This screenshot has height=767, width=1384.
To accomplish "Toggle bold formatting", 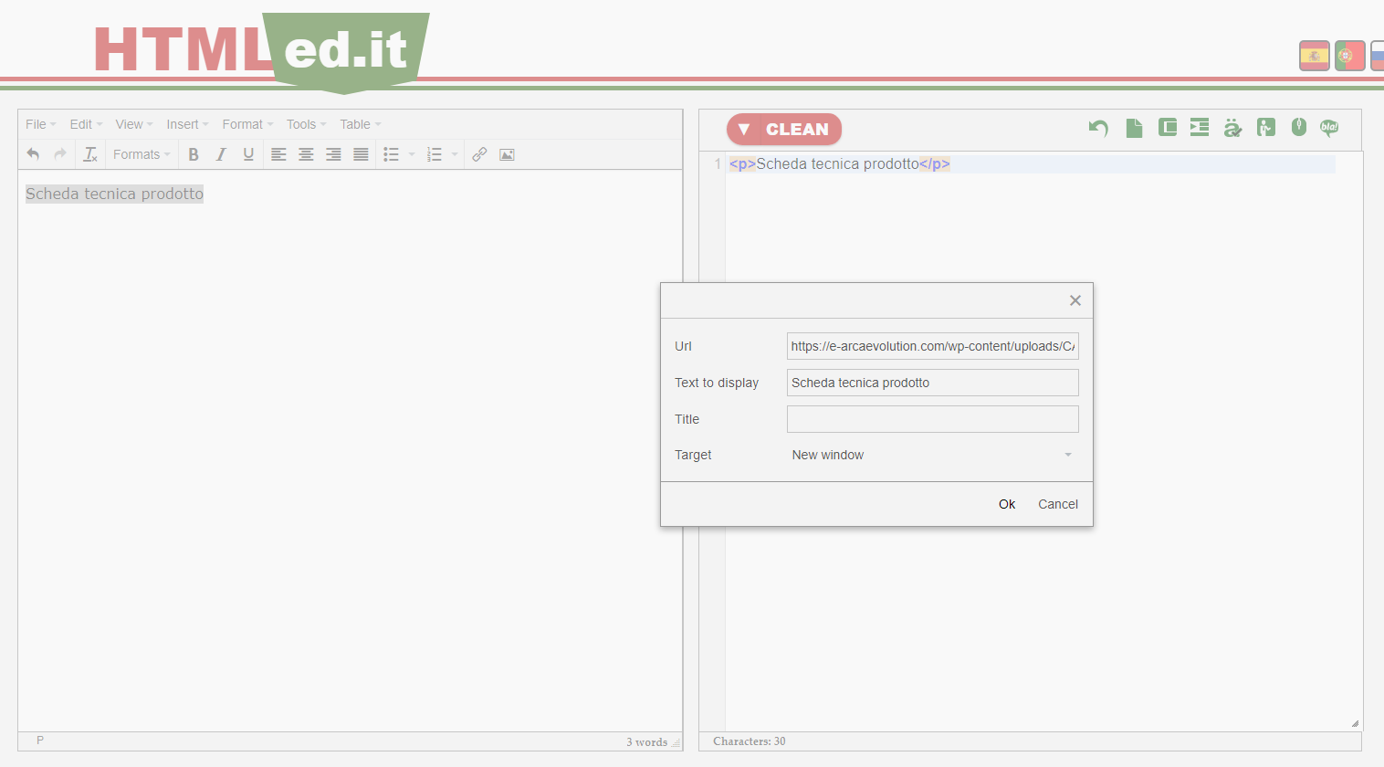I will (194, 154).
